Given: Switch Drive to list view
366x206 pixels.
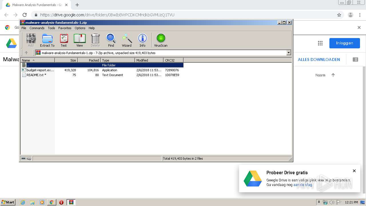Looking at the screenshot, I should 355,60.
